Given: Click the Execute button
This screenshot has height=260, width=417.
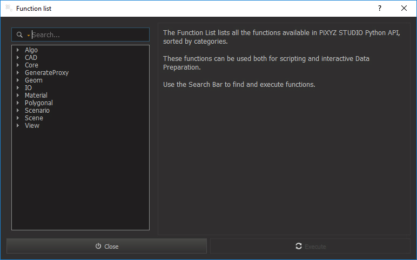Looking at the screenshot, I should 310,247.
